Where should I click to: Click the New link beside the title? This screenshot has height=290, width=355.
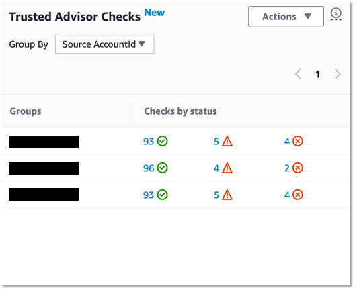pos(155,13)
